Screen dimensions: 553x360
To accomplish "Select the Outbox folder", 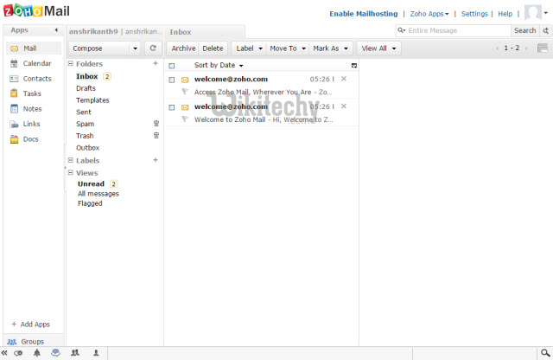I will point(87,148).
